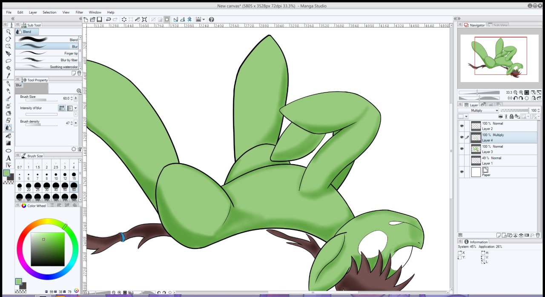
Task: Activate the Eyedropper tool
Action: click(x=8, y=76)
